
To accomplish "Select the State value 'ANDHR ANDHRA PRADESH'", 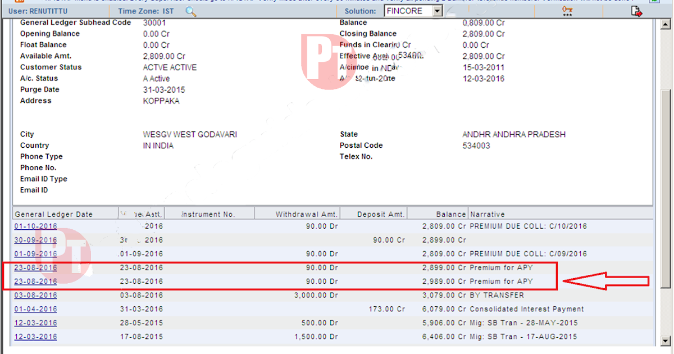I will (x=514, y=134).
